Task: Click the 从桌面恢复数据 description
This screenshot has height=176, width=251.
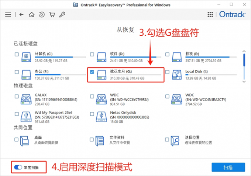Action: click(46, 142)
